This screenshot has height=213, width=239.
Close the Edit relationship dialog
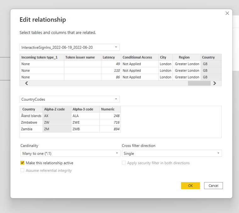coord(227,13)
